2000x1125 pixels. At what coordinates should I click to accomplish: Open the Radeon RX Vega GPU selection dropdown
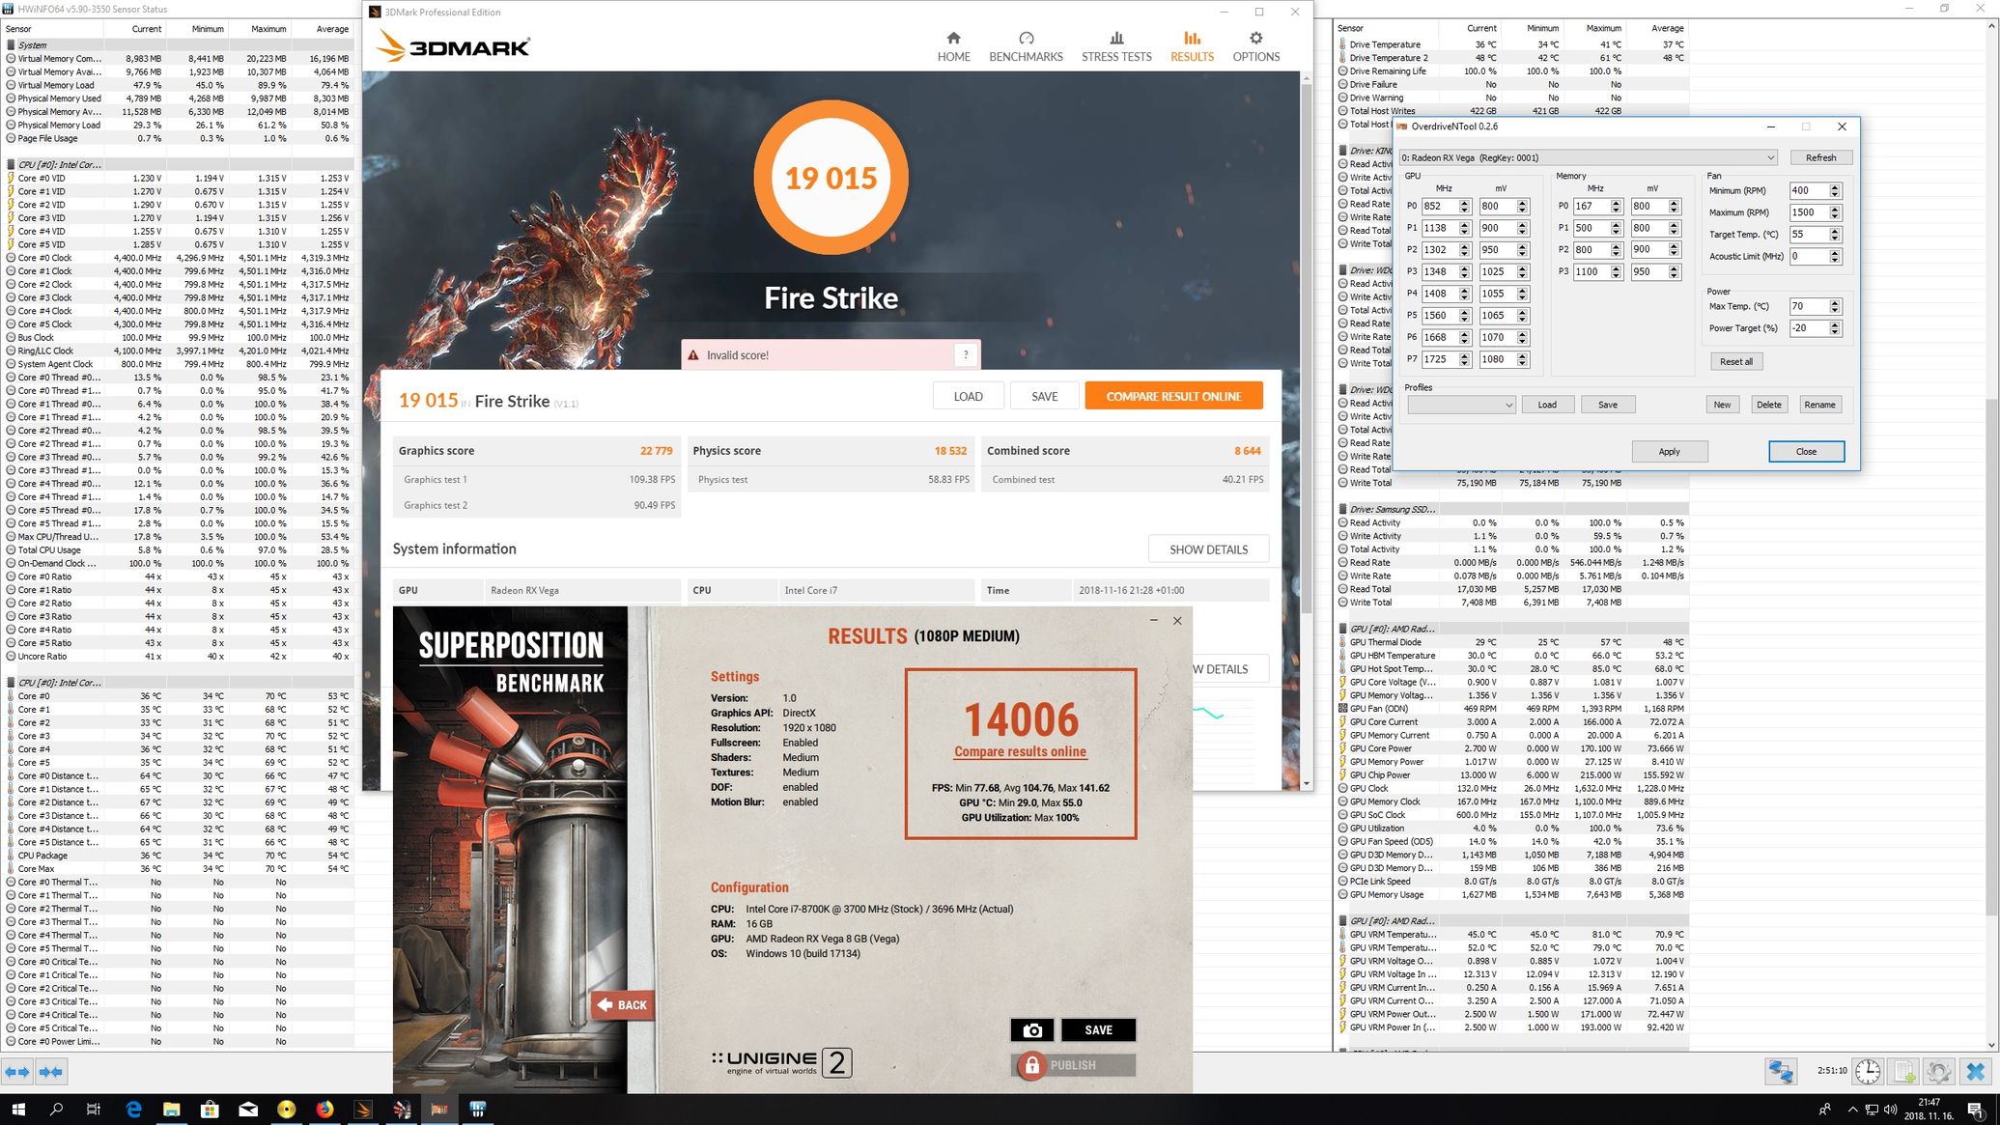click(x=1588, y=157)
